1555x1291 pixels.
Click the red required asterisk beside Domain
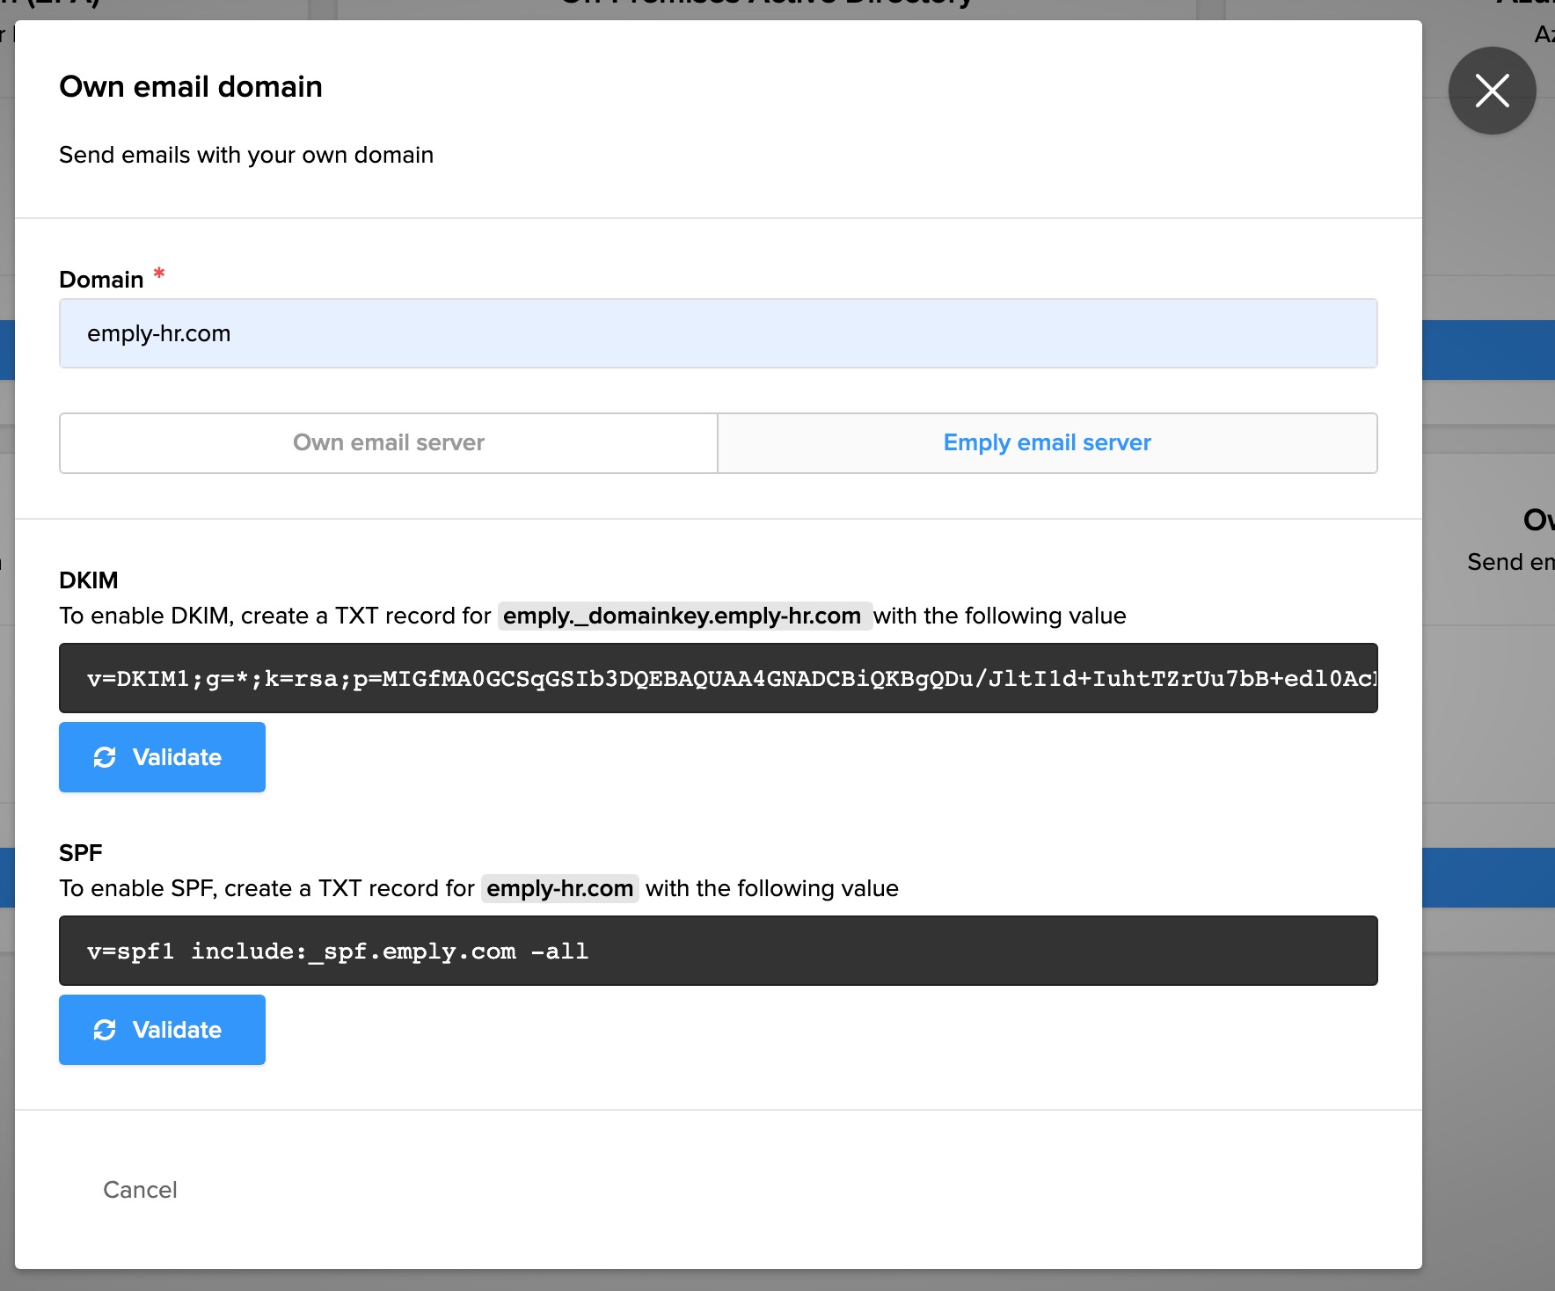pyautogui.click(x=159, y=274)
